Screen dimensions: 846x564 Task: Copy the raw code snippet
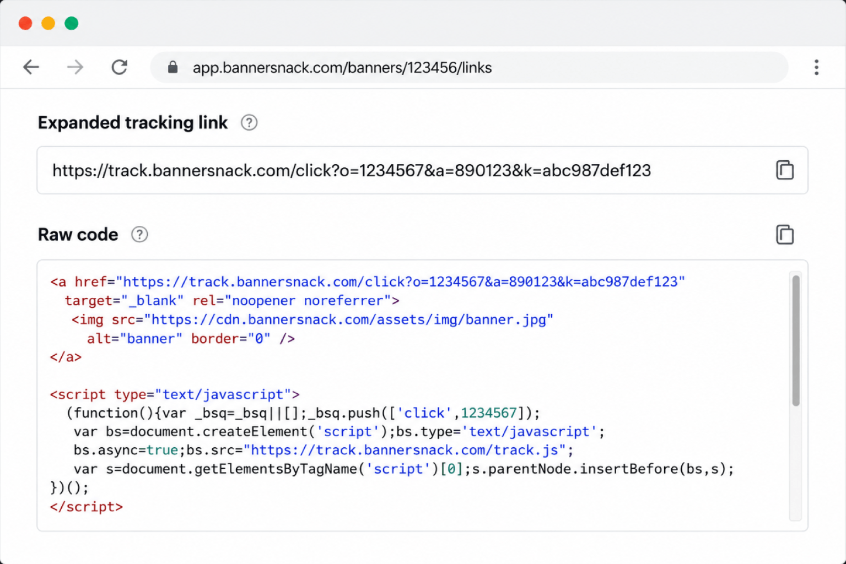coord(784,235)
